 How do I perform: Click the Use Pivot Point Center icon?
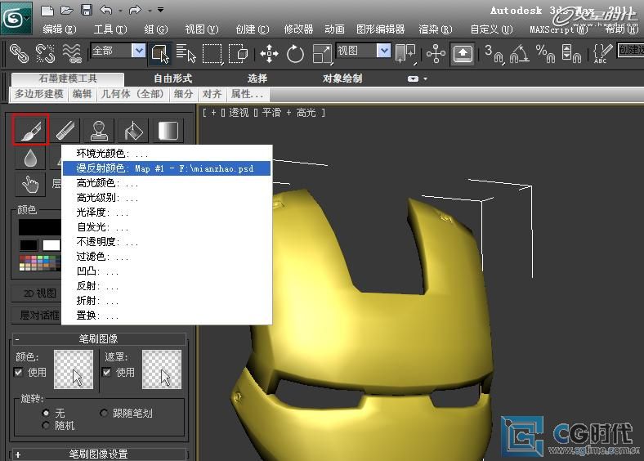pos(405,54)
